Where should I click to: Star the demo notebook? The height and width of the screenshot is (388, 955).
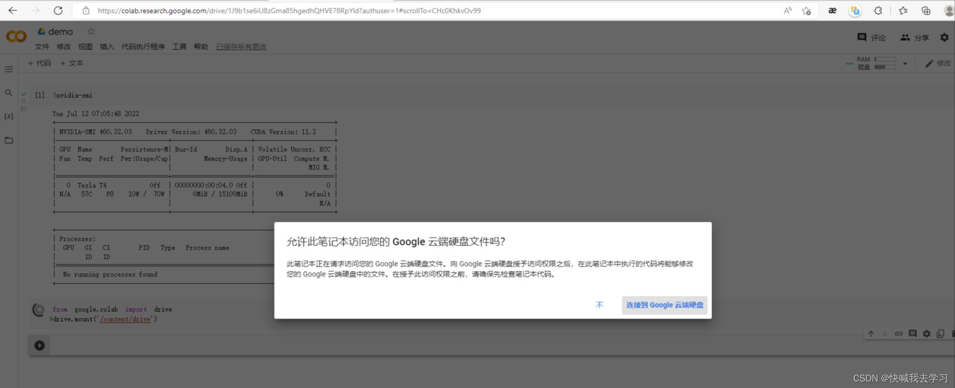click(91, 31)
